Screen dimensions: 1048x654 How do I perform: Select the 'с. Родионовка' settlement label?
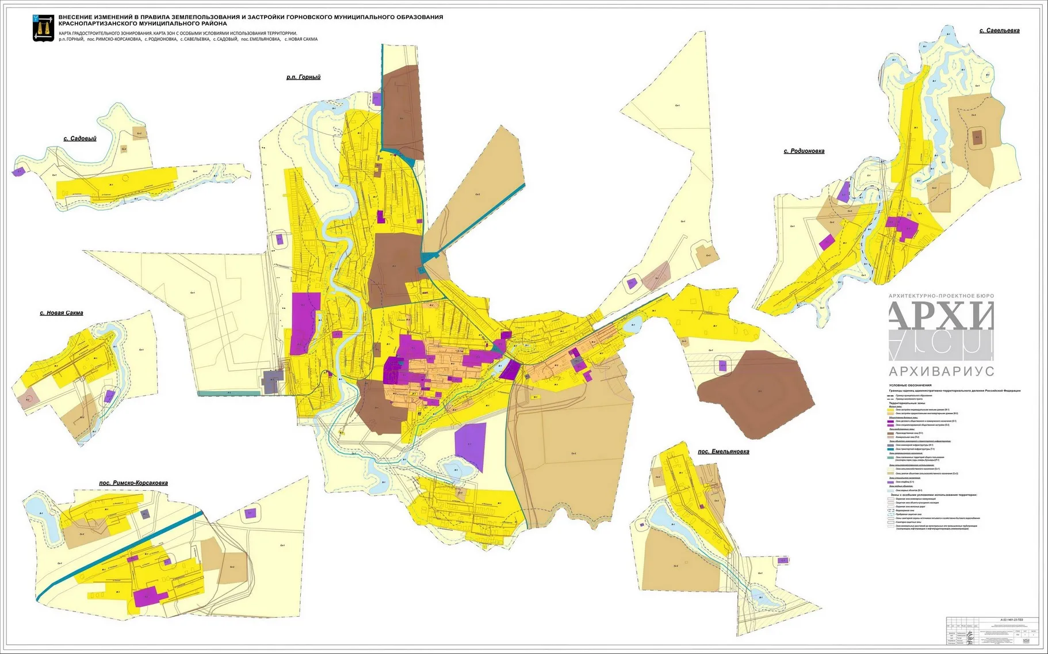pos(804,151)
